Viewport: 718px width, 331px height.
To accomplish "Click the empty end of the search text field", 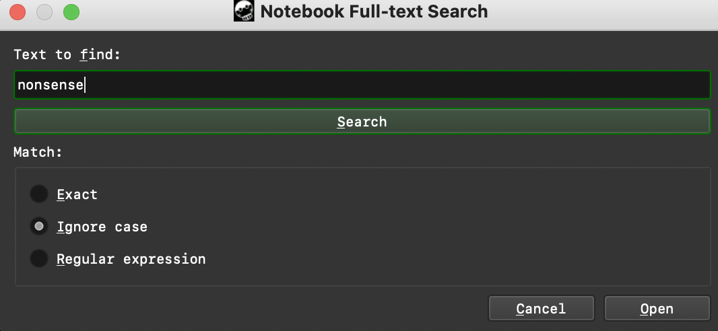I will [x=394, y=85].
